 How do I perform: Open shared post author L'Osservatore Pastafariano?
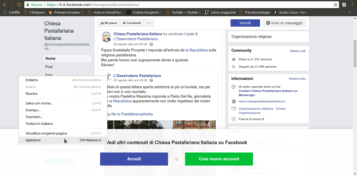coord(137,76)
